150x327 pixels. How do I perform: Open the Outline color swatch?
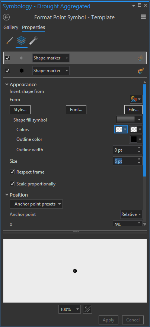136,139
